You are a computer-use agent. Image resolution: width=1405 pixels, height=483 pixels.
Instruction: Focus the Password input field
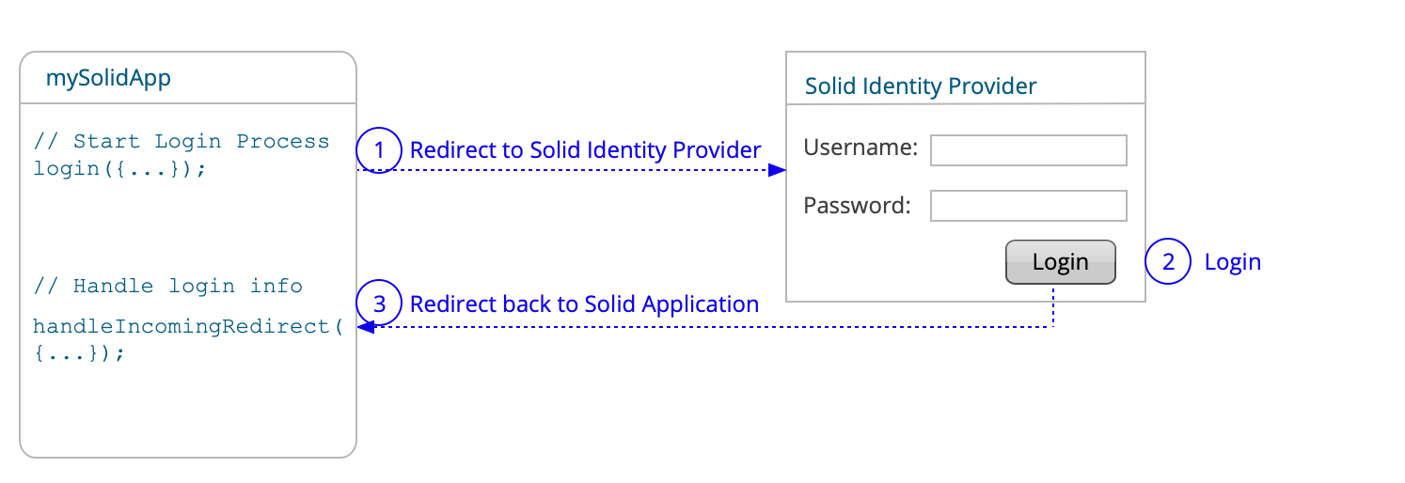1028,206
